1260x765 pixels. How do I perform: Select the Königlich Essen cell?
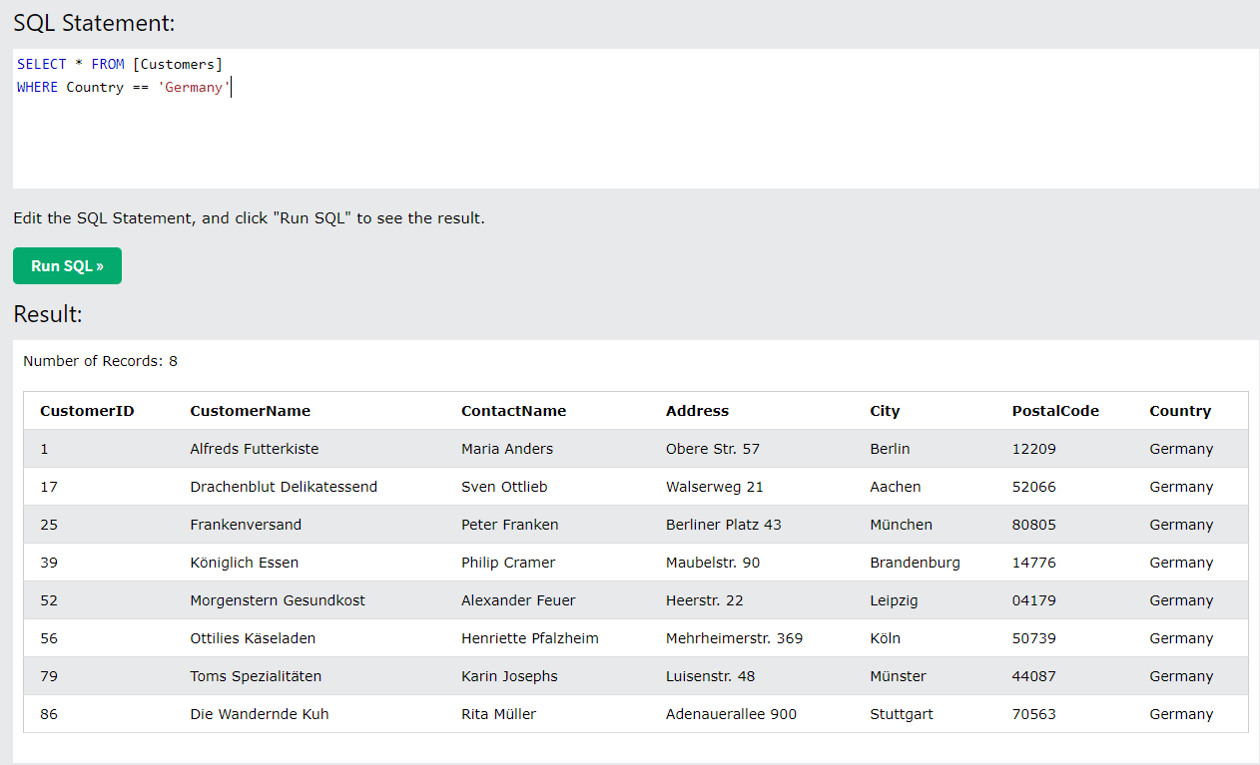(x=245, y=563)
